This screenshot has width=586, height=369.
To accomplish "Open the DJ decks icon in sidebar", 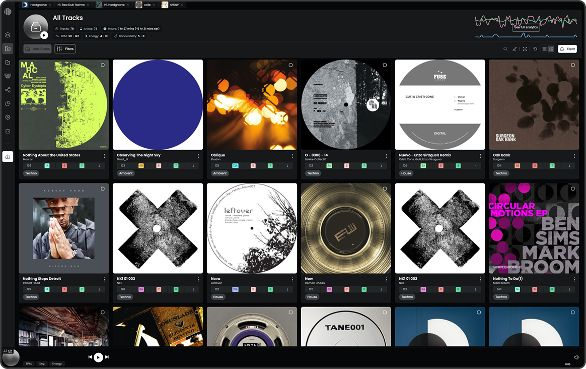I will [x=8, y=76].
